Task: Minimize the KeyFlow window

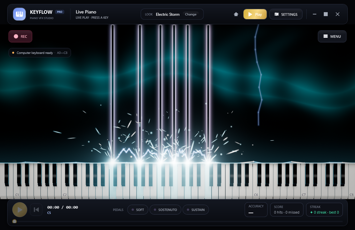Action: [x=315, y=14]
